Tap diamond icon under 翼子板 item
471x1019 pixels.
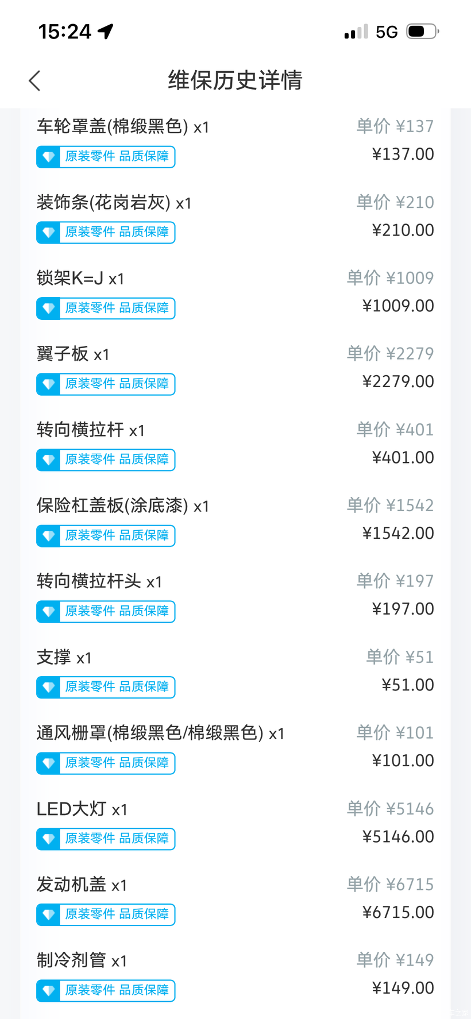point(48,384)
